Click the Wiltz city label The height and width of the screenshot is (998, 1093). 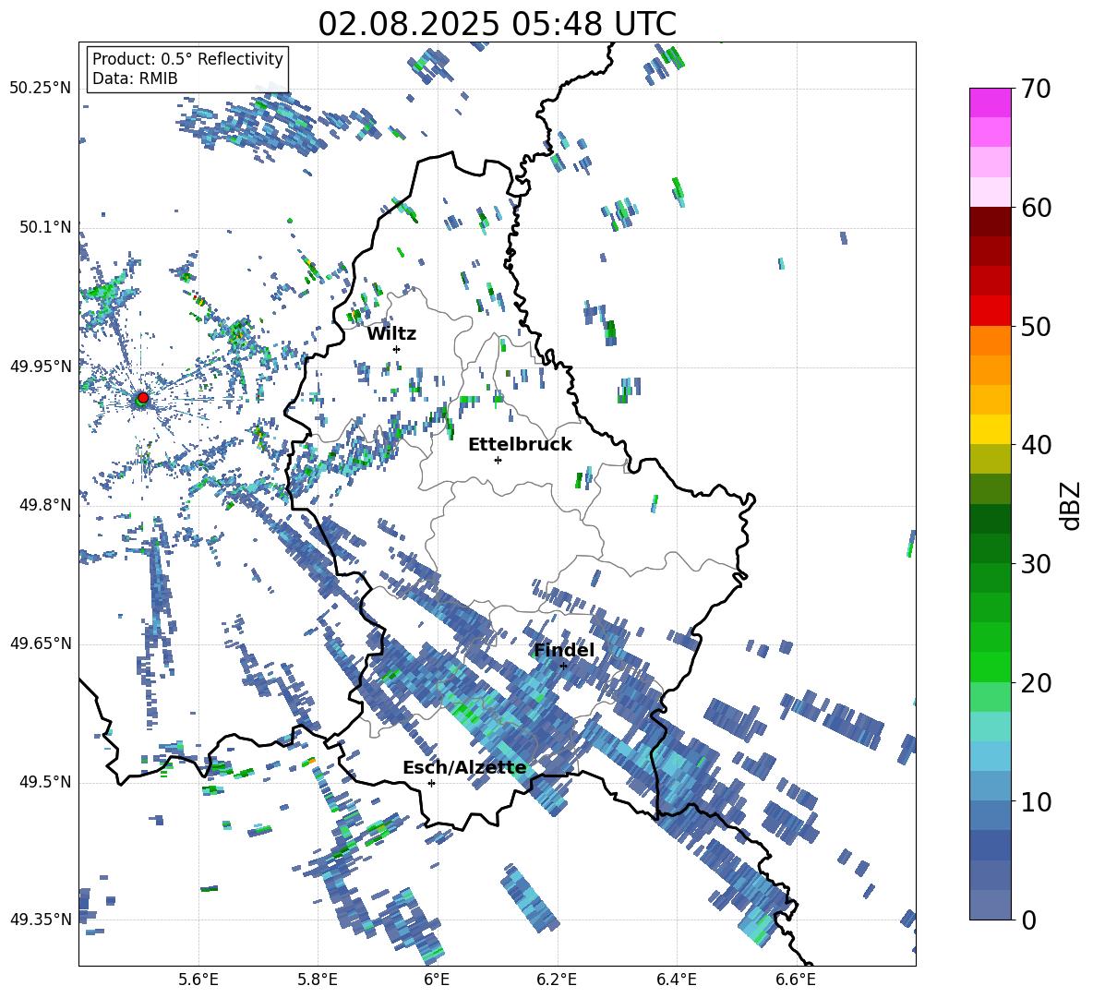pos(391,334)
